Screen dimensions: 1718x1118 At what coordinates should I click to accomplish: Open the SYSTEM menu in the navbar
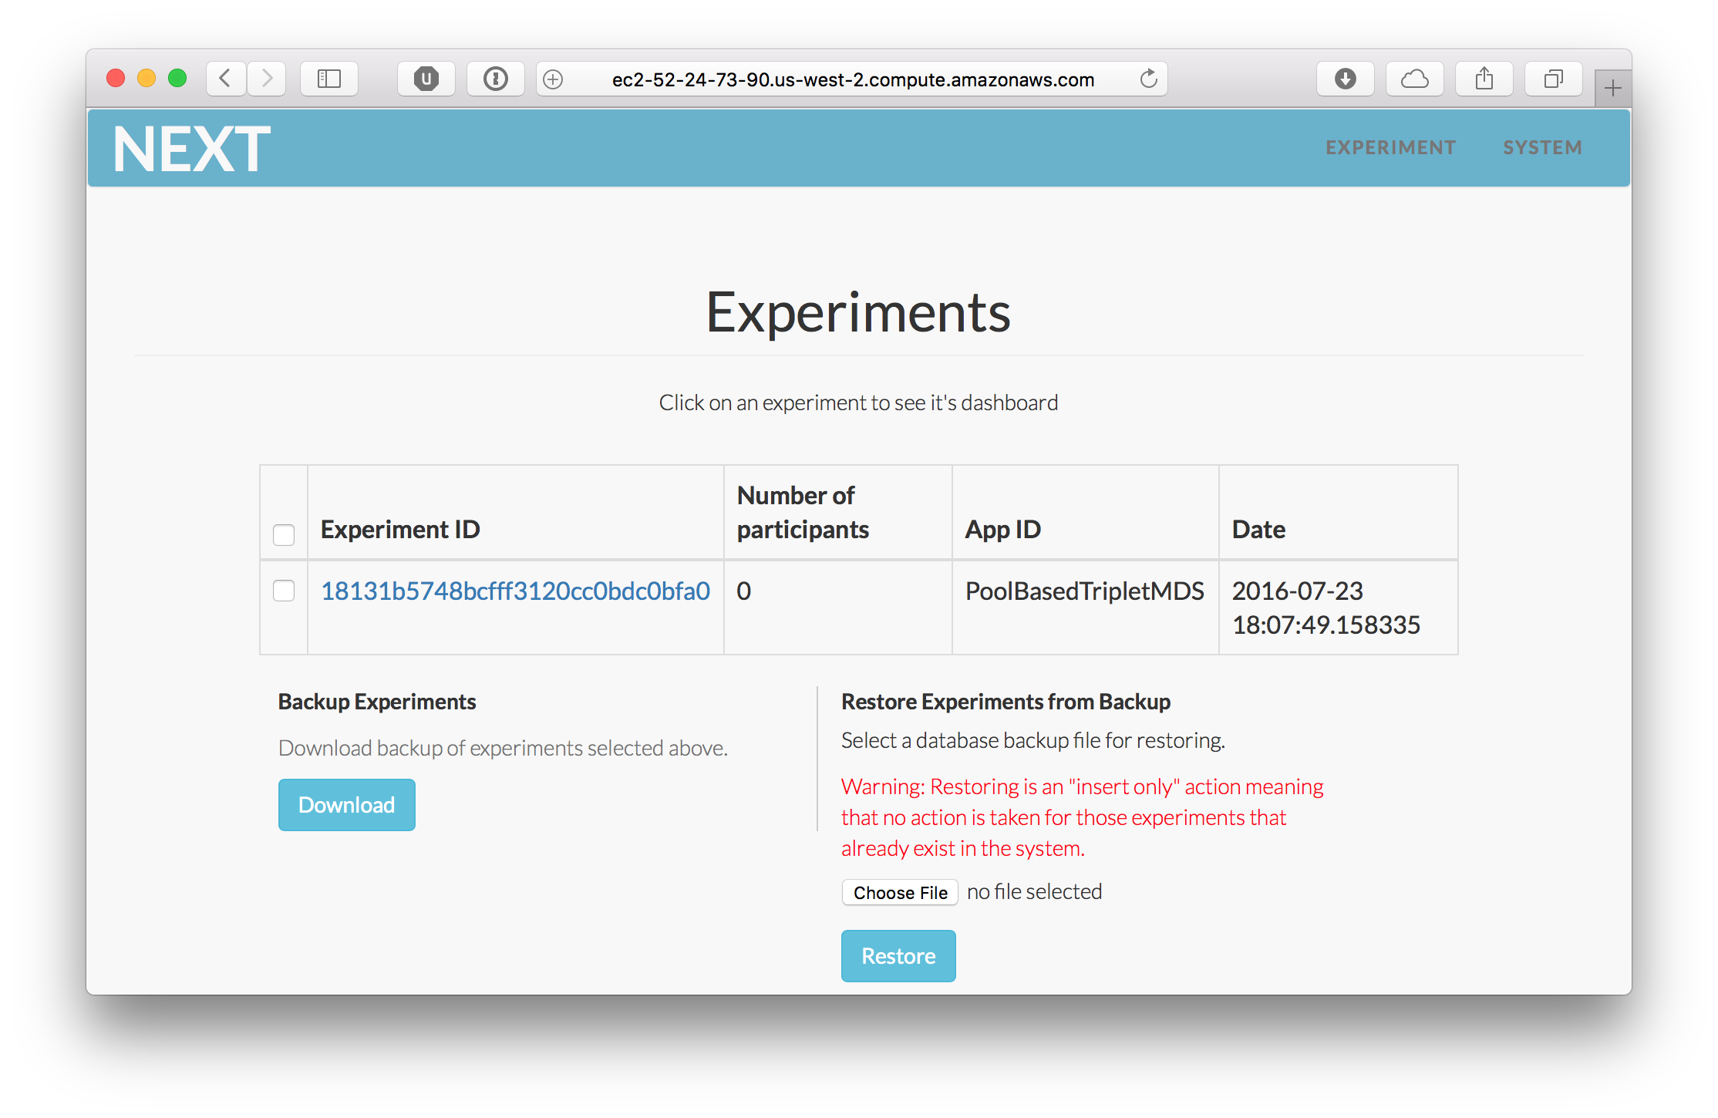coord(1542,147)
